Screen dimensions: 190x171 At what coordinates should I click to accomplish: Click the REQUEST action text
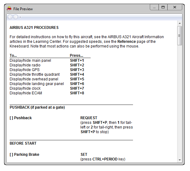click(x=89, y=118)
